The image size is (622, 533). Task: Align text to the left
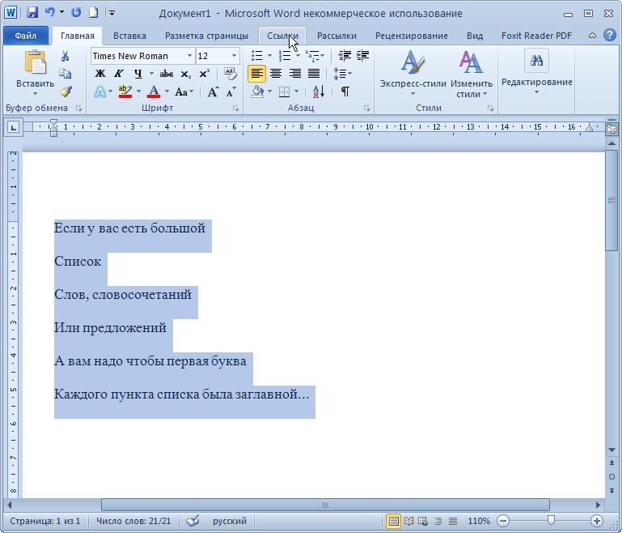[256, 74]
